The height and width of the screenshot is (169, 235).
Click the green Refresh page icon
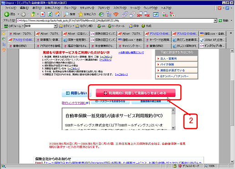(x=50, y=14)
